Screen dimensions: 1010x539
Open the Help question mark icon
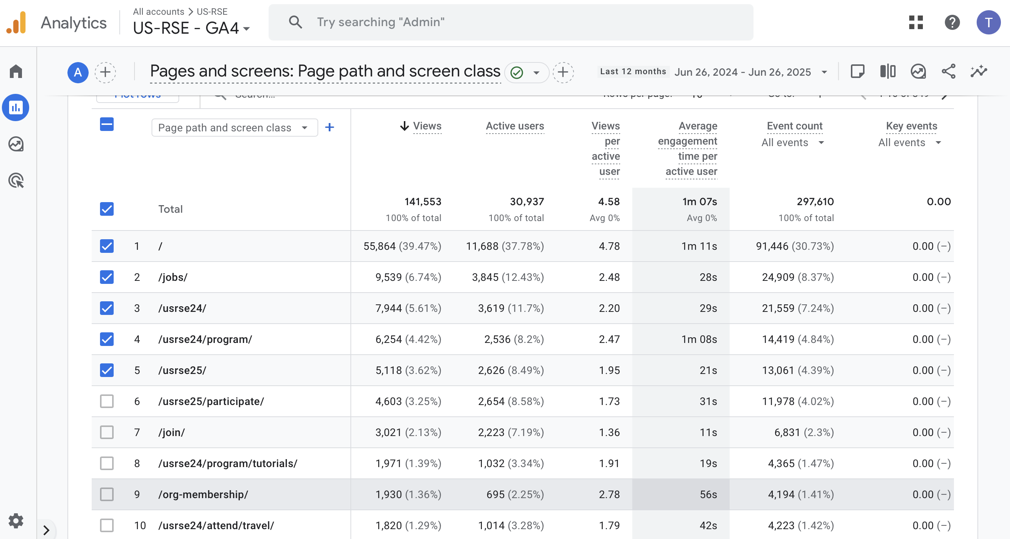[952, 22]
